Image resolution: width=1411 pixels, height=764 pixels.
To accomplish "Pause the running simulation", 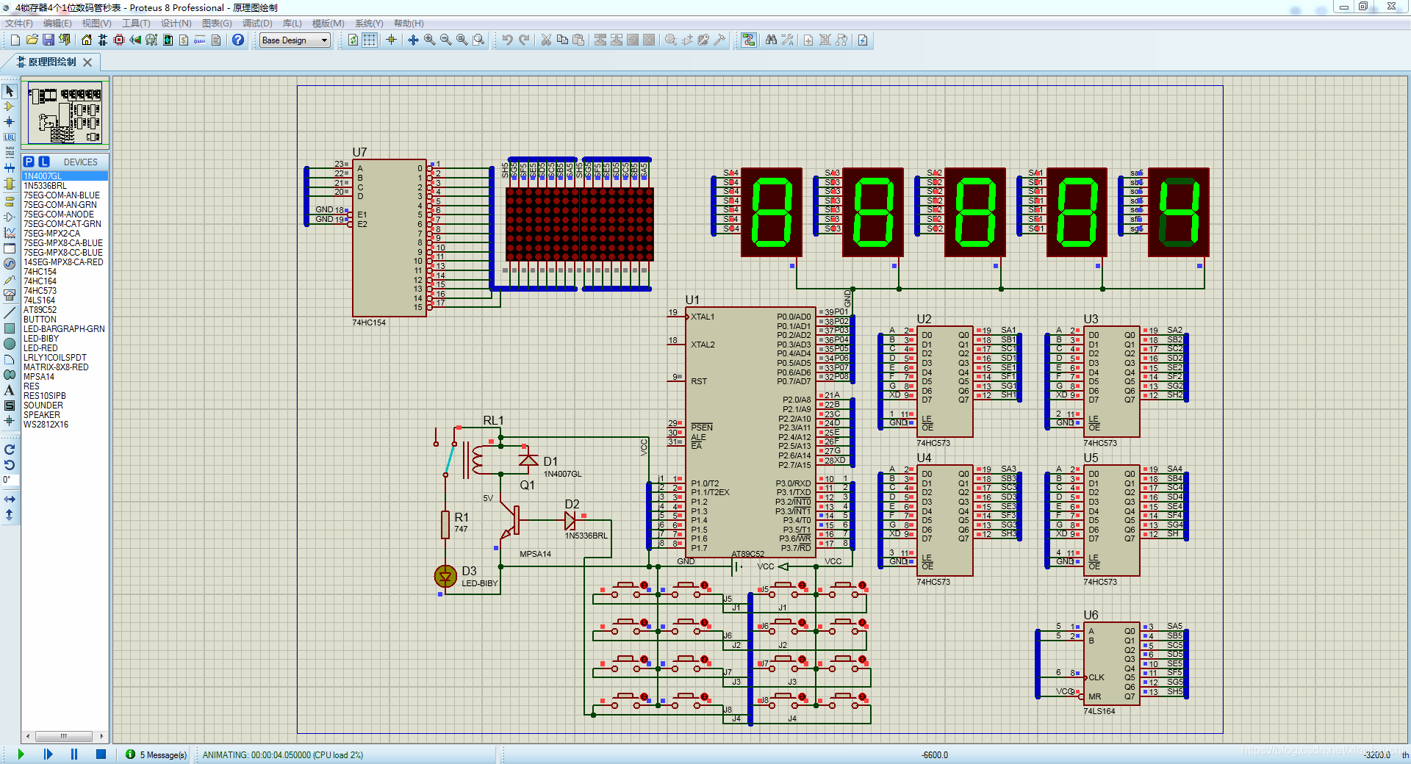I will point(74,754).
